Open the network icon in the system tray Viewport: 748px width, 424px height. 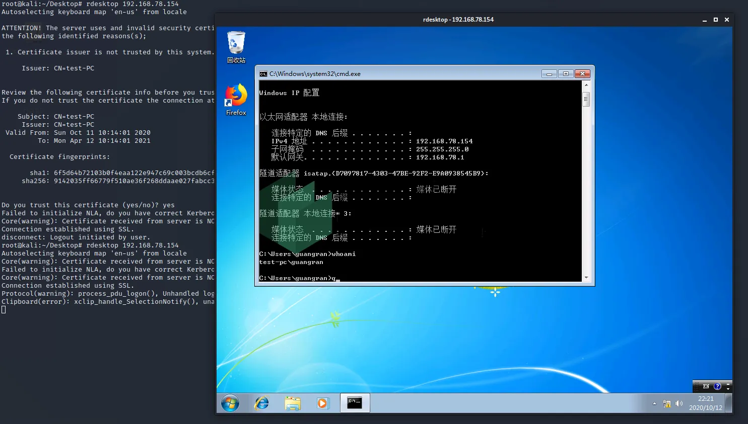click(x=667, y=404)
